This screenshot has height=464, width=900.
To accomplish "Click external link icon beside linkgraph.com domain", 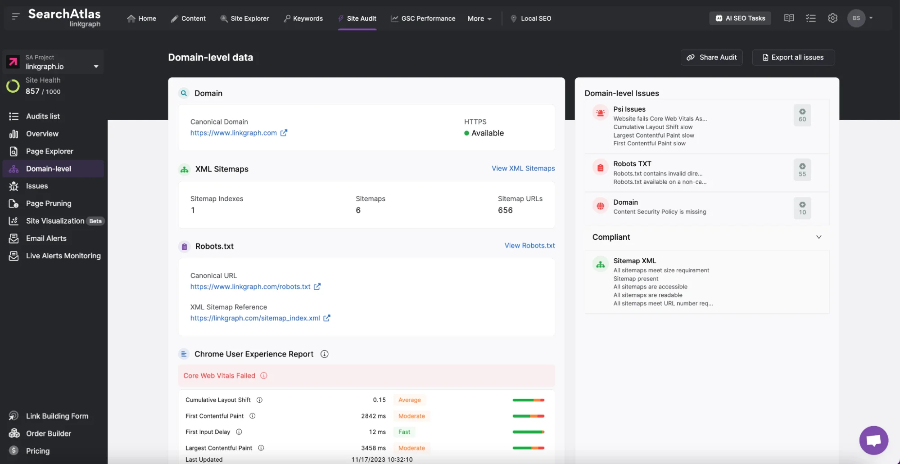I will tap(284, 133).
